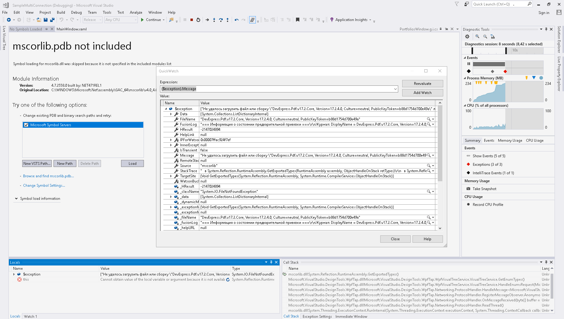Refresh the 'this' variable value in Locals
This screenshot has width=564, height=319.
tap(228, 279)
